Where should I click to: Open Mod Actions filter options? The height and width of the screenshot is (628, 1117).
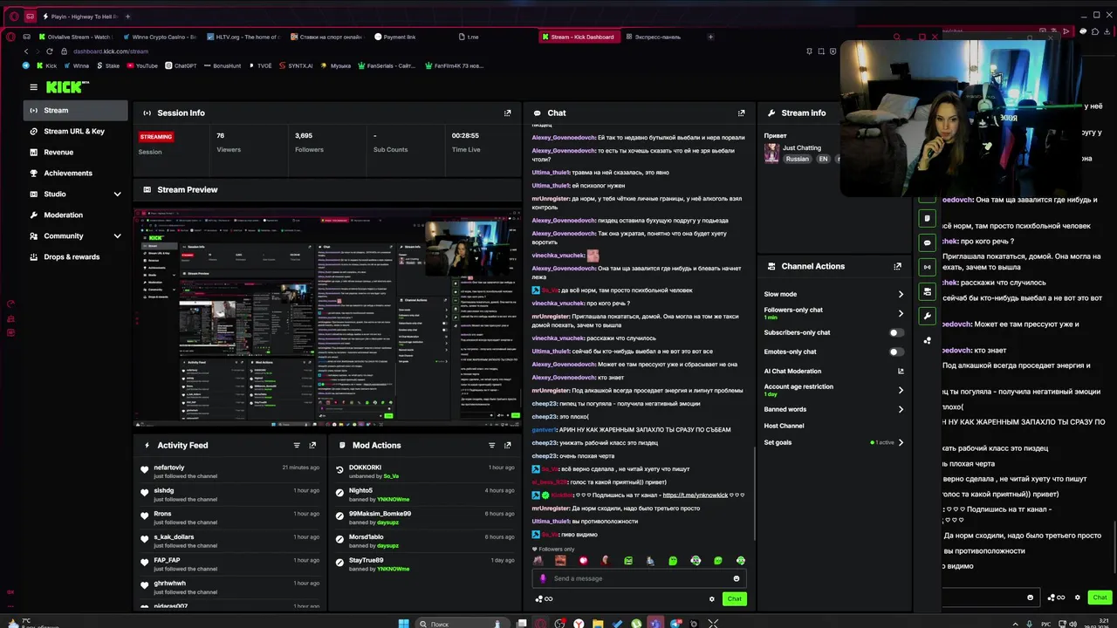coord(491,445)
